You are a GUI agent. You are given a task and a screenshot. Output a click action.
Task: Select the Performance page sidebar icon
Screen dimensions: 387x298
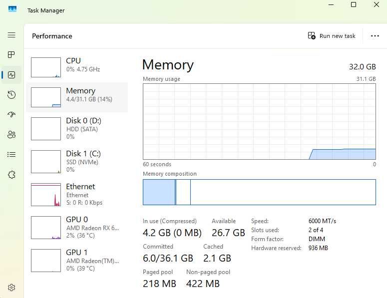tap(11, 75)
